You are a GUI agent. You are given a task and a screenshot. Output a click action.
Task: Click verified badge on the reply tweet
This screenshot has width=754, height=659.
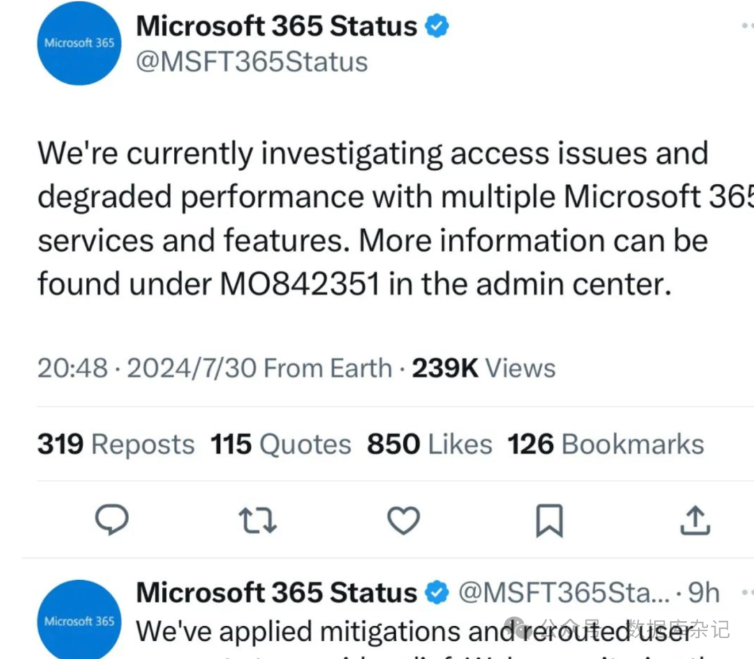(437, 593)
